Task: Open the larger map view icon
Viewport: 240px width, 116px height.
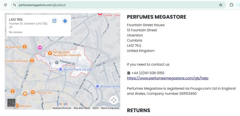Action: (x=54, y=21)
